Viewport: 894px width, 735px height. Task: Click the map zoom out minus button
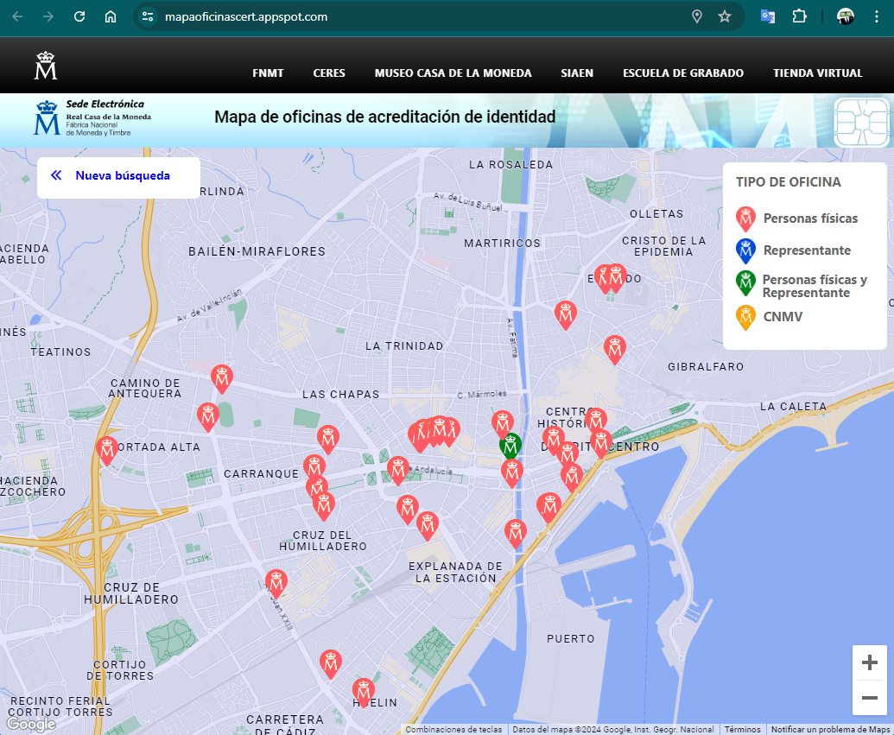click(869, 698)
